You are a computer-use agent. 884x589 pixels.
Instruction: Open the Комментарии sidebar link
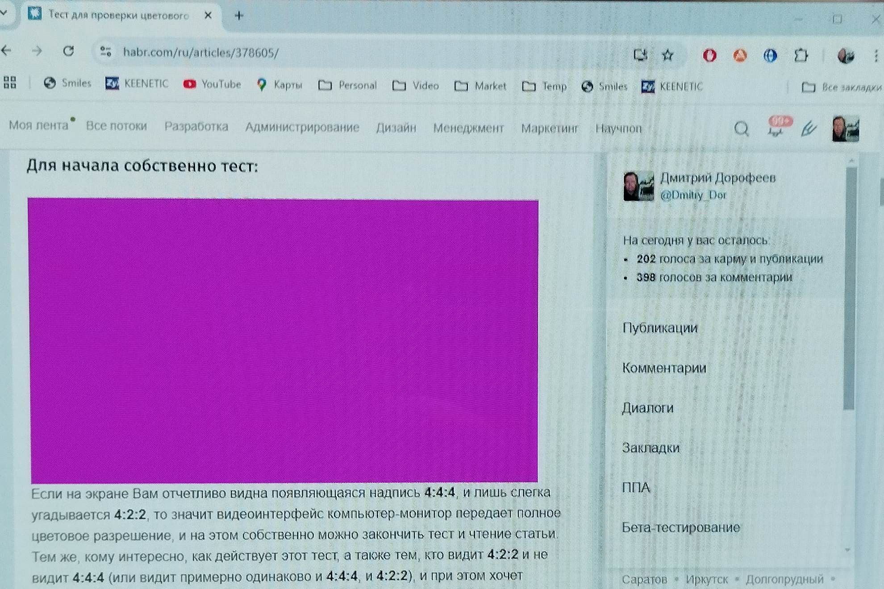coord(664,368)
